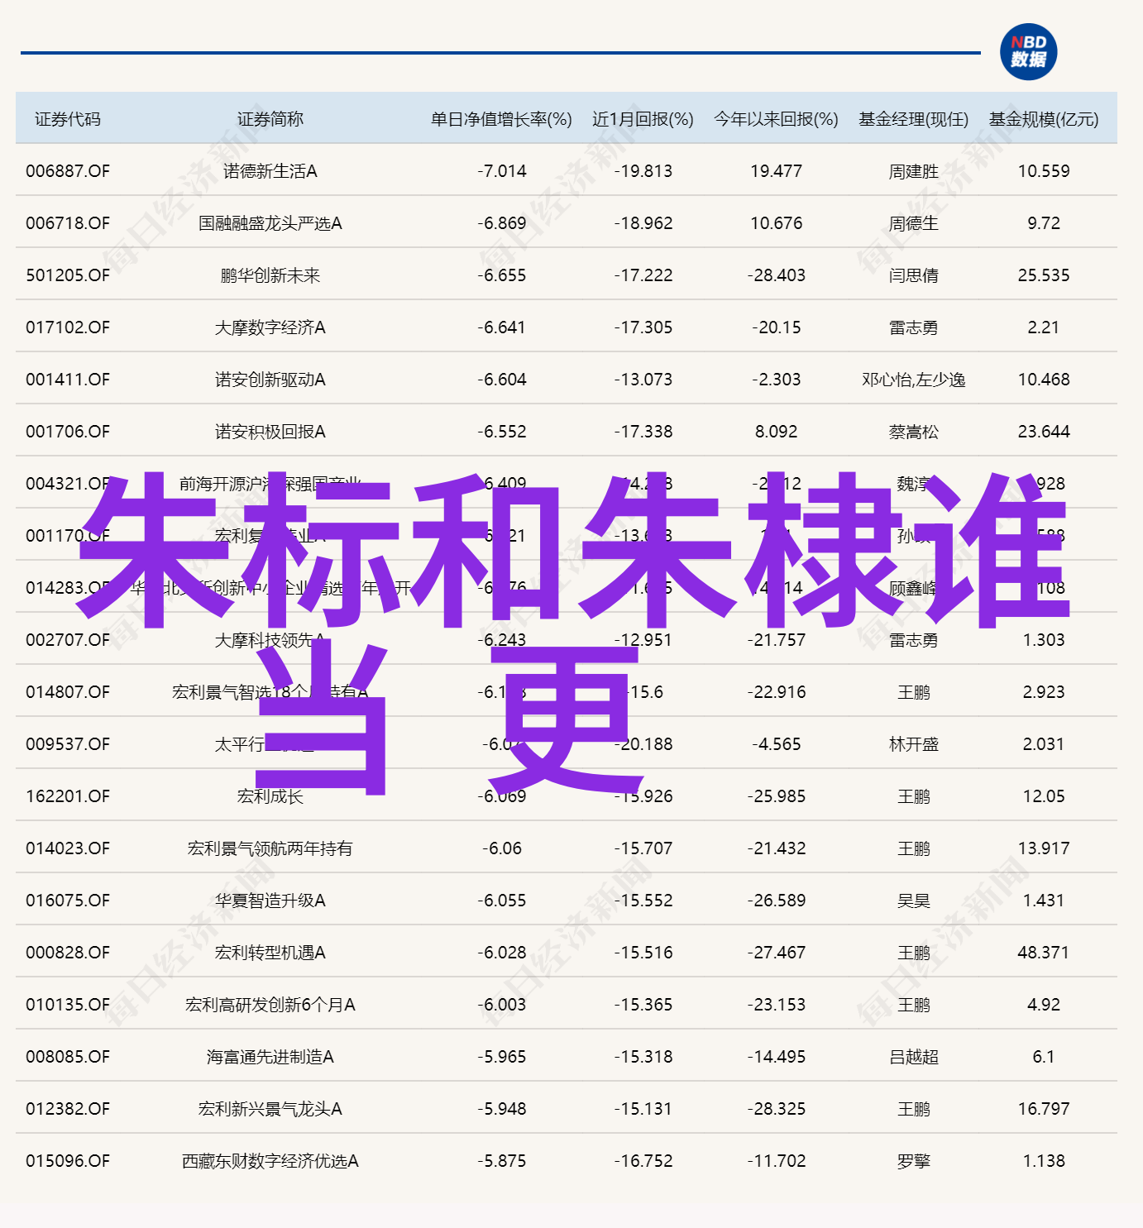Select code 017102.OF
The width and height of the screenshot is (1143, 1228).
click(68, 327)
